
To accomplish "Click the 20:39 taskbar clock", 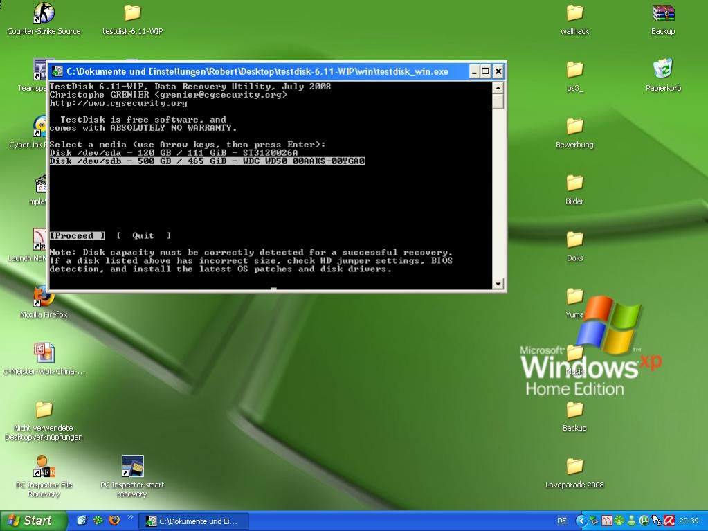I will pos(689,521).
